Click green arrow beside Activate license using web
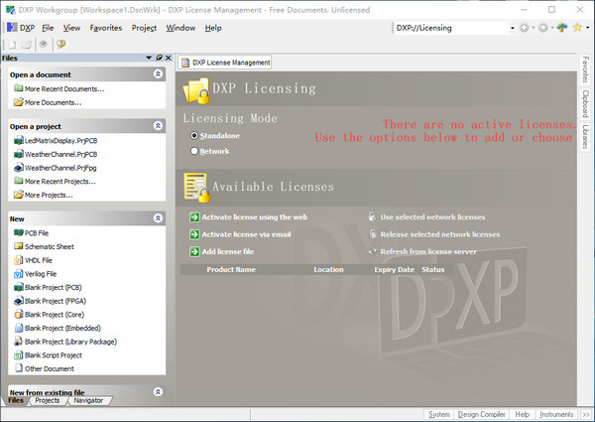Screen dimensions: 595x422 (x=194, y=217)
